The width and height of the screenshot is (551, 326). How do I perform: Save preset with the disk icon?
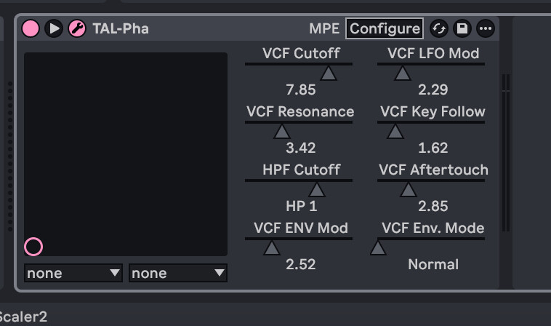(x=462, y=28)
